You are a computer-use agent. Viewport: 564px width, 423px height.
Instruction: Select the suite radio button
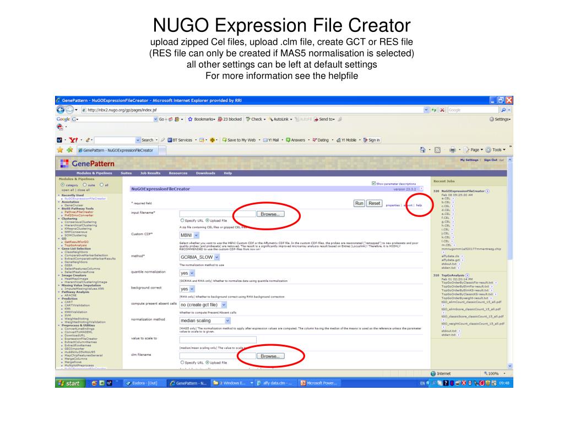pos(84,185)
